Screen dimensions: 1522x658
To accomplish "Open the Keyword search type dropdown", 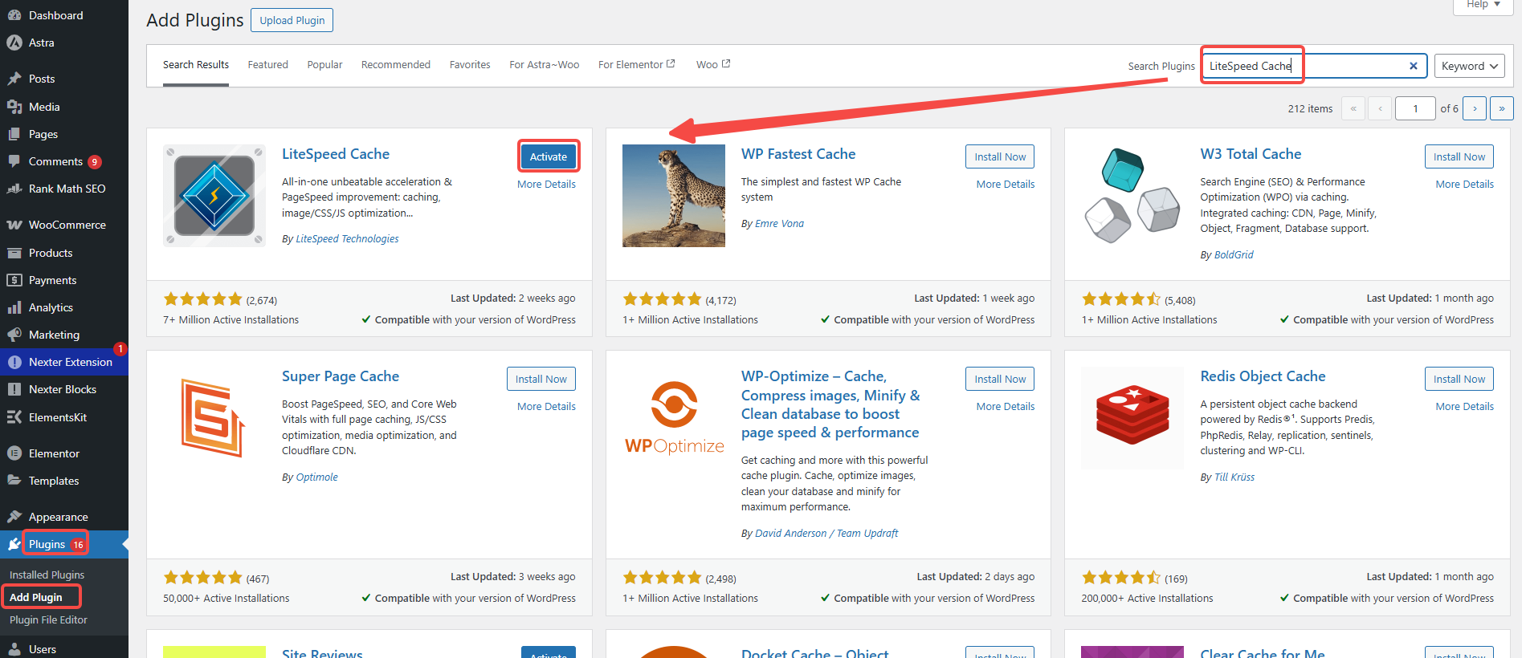I will point(1469,66).
